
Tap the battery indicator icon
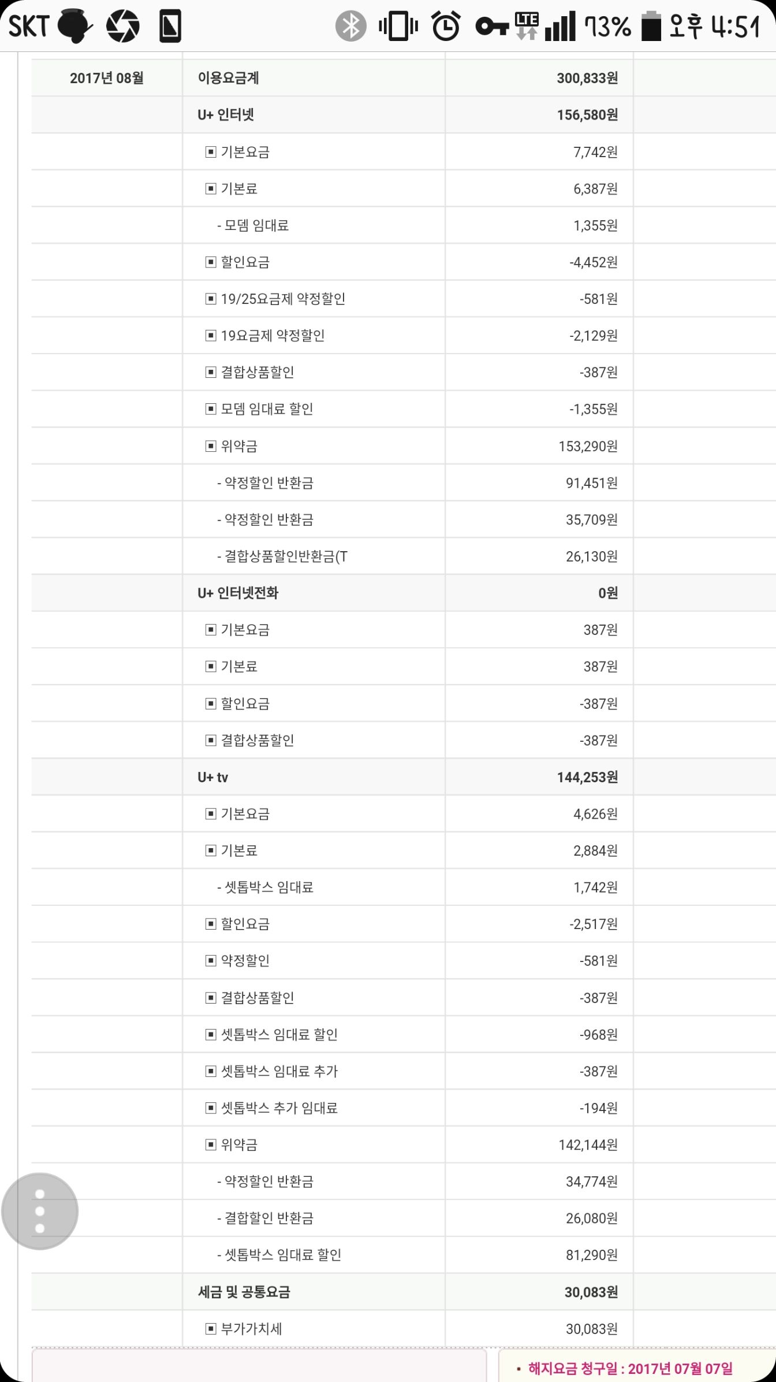click(x=651, y=26)
